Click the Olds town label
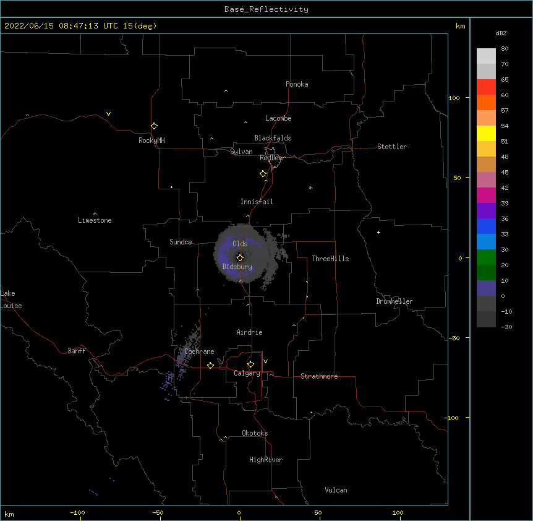Viewport: 533px width, 521px height. click(x=240, y=244)
